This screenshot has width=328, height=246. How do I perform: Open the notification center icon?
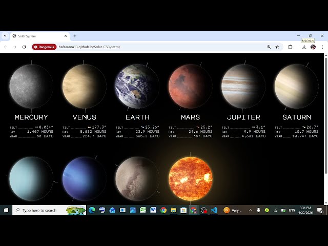click(320, 210)
